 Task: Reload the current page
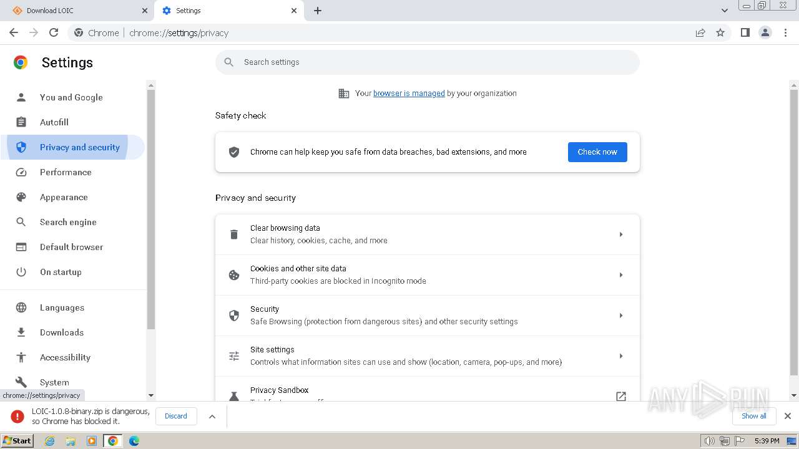(54, 32)
